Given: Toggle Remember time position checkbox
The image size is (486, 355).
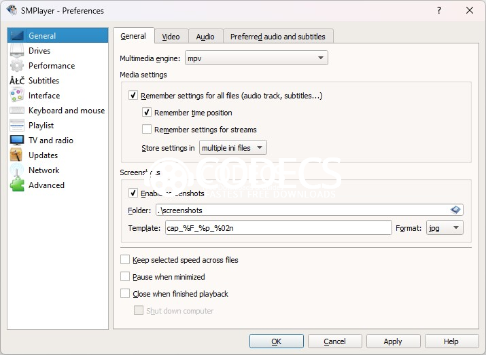Looking at the screenshot, I should coord(147,112).
